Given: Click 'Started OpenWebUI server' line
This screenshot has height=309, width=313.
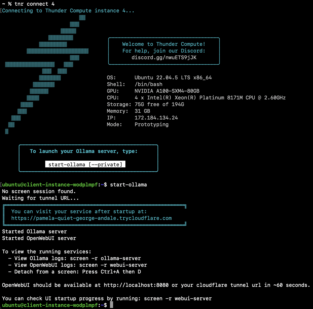Looking at the screenshot, I should tap(39, 238).
